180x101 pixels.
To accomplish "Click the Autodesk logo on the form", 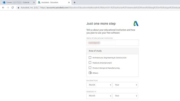I will point(136,24).
